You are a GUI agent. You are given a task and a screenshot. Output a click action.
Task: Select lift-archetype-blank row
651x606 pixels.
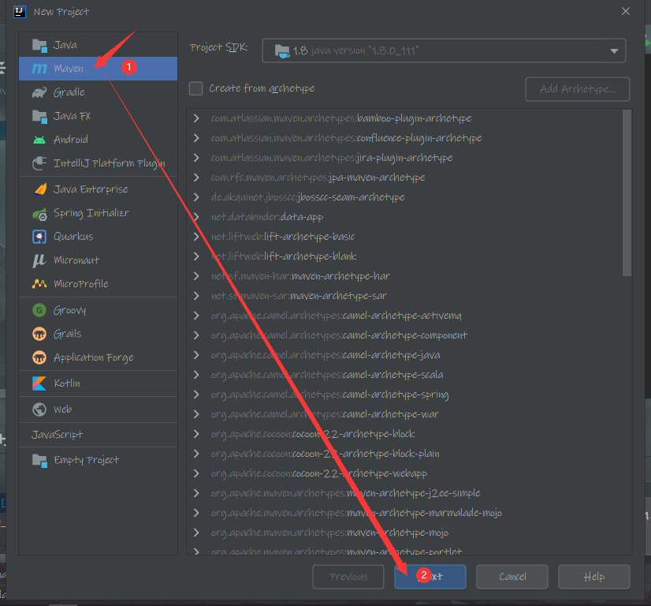coord(405,256)
